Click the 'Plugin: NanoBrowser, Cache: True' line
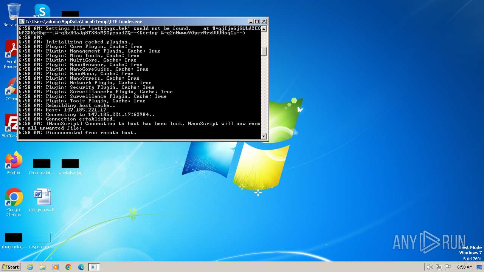 click(81, 65)
